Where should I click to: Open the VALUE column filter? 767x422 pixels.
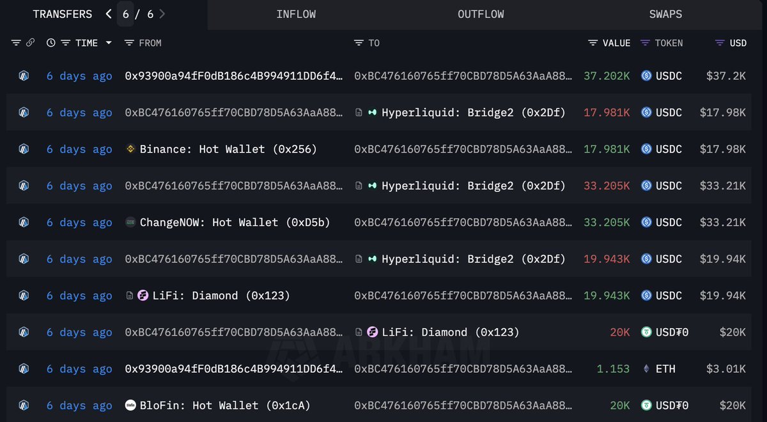pos(594,43)
